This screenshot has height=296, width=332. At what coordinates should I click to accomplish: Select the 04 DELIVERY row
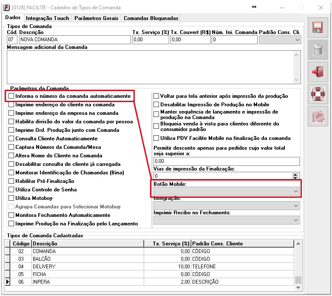pos(149,267)
